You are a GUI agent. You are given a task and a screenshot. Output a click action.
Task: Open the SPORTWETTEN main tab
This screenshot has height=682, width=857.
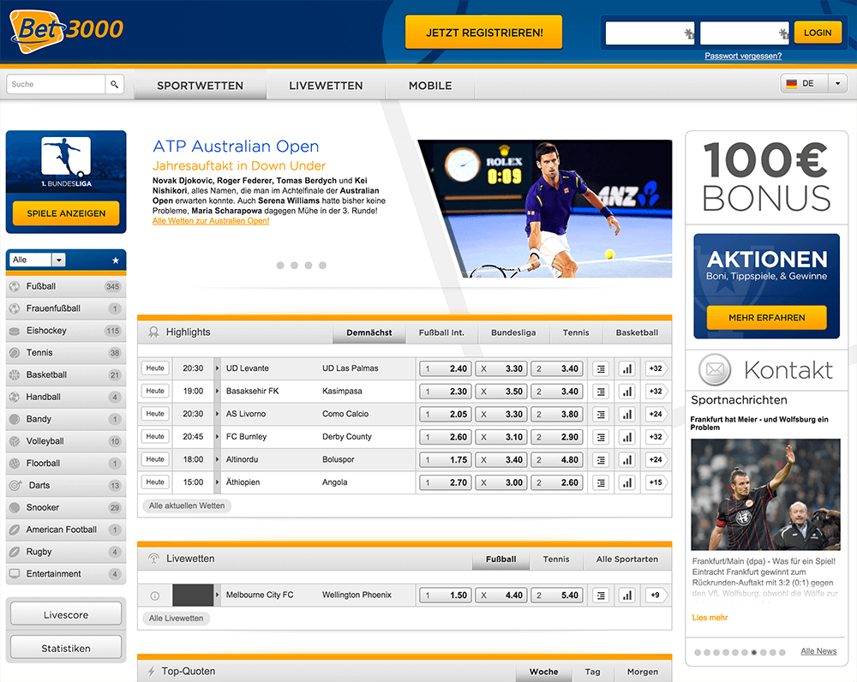click(200, 86)
